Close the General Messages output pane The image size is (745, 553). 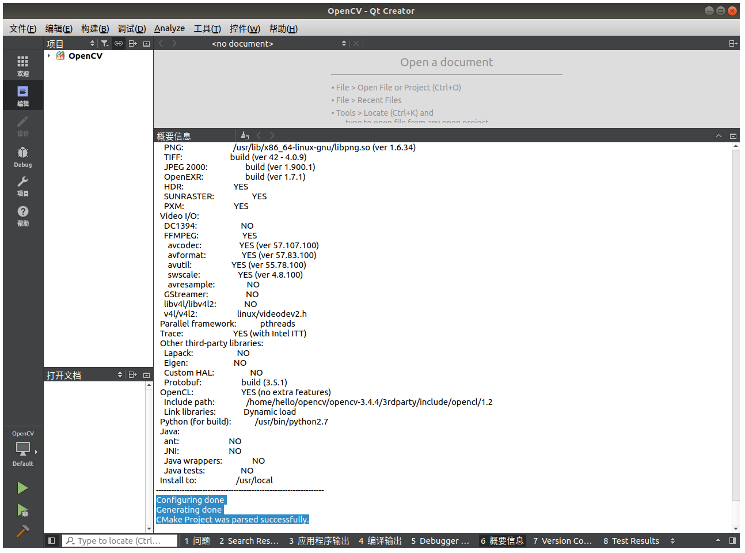point(733,135)
